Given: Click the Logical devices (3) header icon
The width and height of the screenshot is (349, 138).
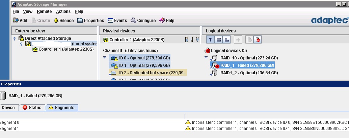Looking at the screenshot, I should point(207,51).
